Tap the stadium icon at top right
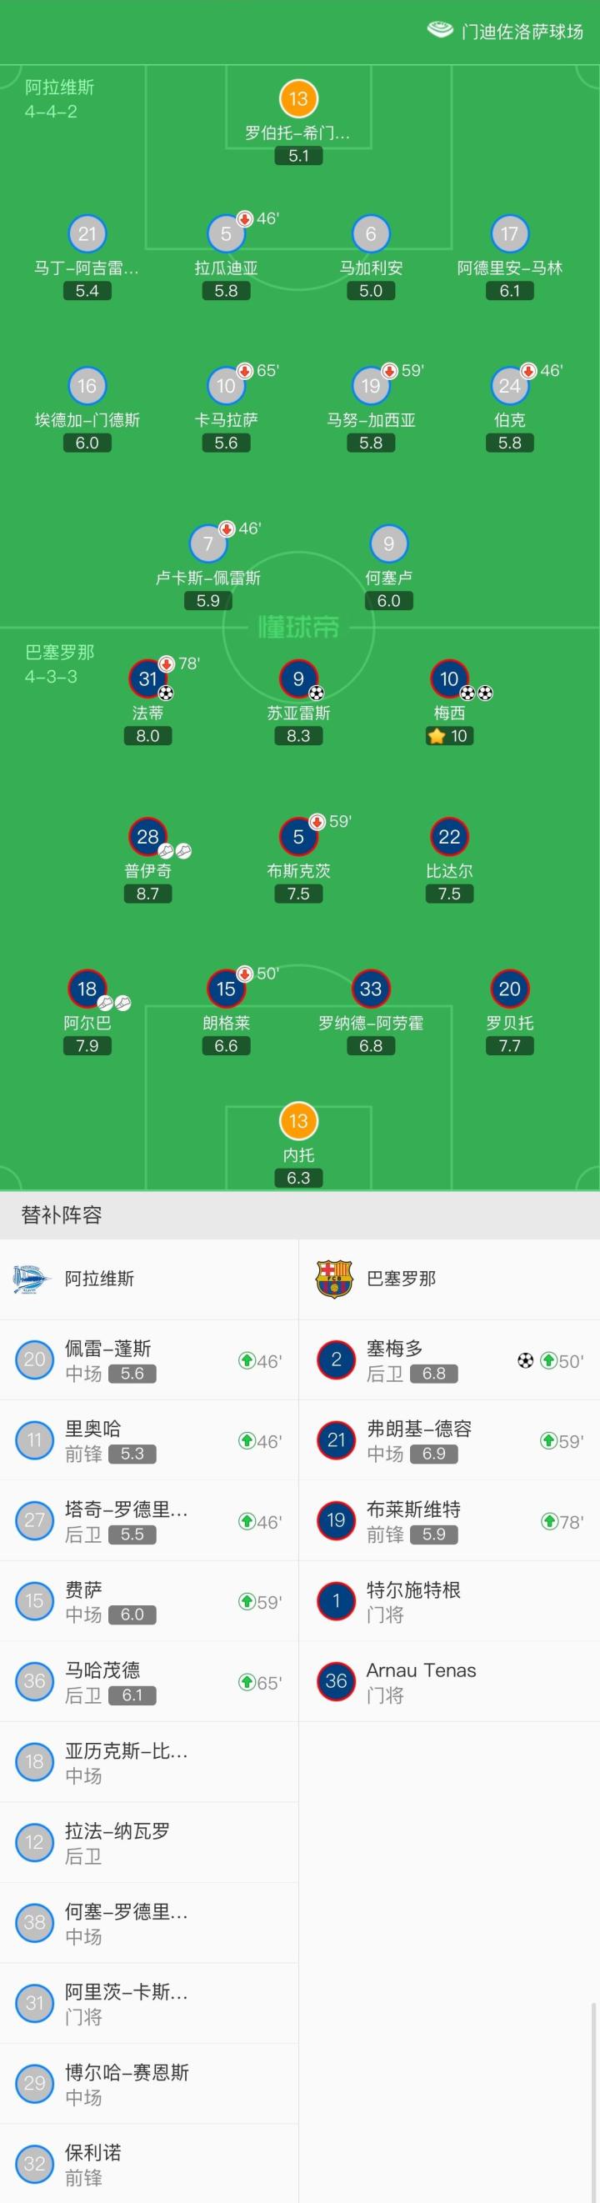Image resolution: width=600 pixels, height=2203 pixels. 440,31
